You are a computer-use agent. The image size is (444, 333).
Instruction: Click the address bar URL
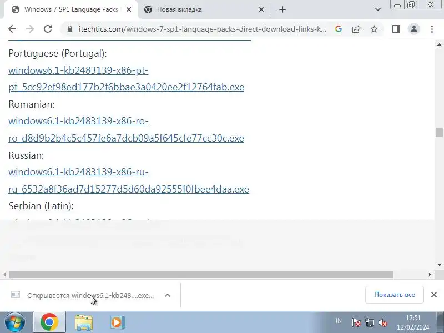click(202, 29)
